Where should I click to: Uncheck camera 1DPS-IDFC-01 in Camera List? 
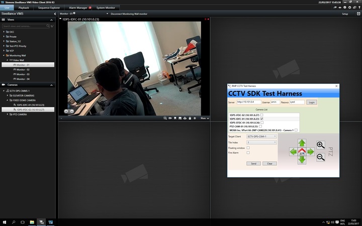[262, 119]
